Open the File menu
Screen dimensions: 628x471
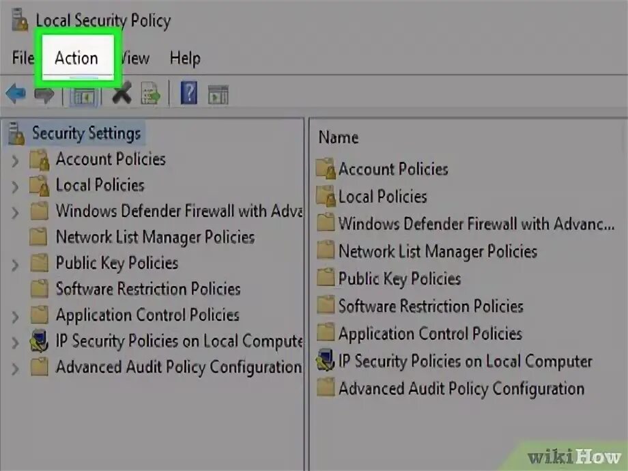coord(23,57)
